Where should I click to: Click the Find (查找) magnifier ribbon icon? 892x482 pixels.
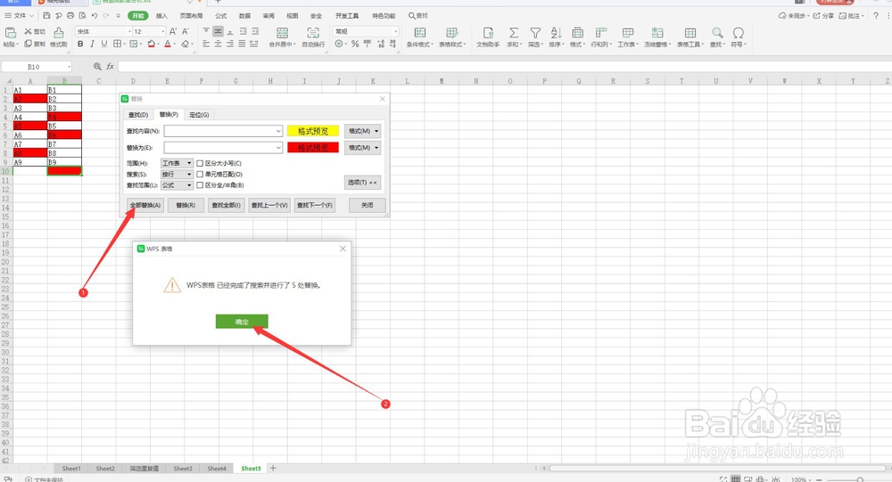717,32
